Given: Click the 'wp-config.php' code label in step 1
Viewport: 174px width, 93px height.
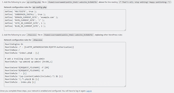Looking at the screenshot, I should (x=34, y=2).
